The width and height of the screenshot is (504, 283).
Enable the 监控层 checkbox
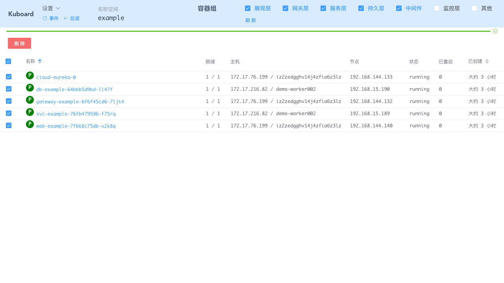pyautogui.click(x=436, y=8)
